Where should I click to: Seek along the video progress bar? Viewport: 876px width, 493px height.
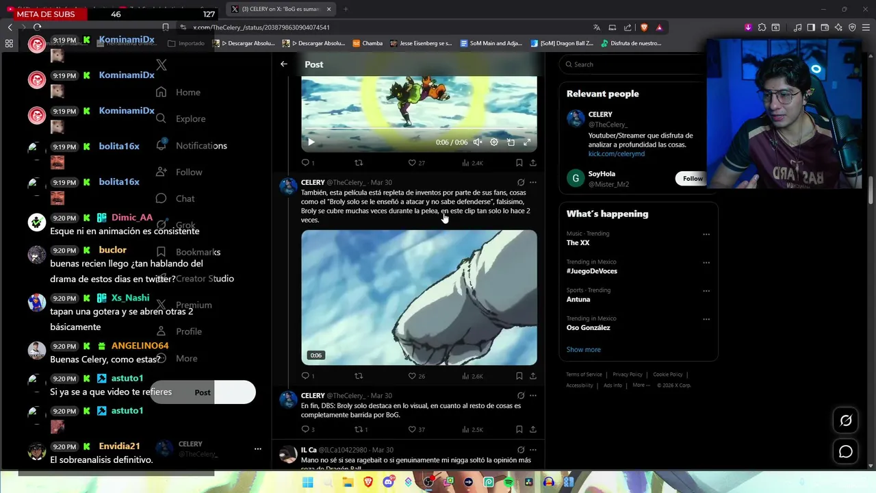(x=419, y=129)
